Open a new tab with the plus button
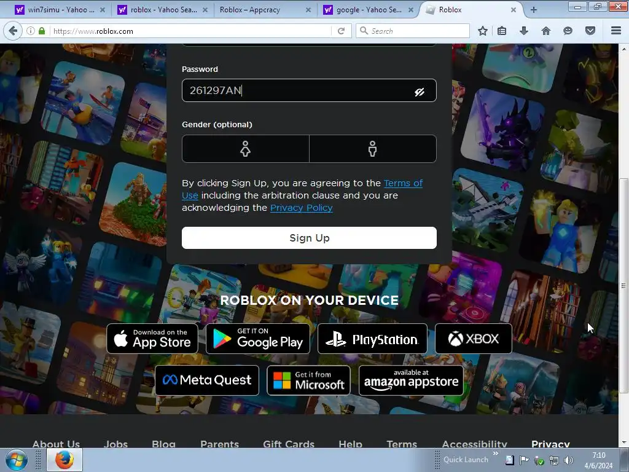The width and height of the screenshot is (629, 472). coord(534,10)
